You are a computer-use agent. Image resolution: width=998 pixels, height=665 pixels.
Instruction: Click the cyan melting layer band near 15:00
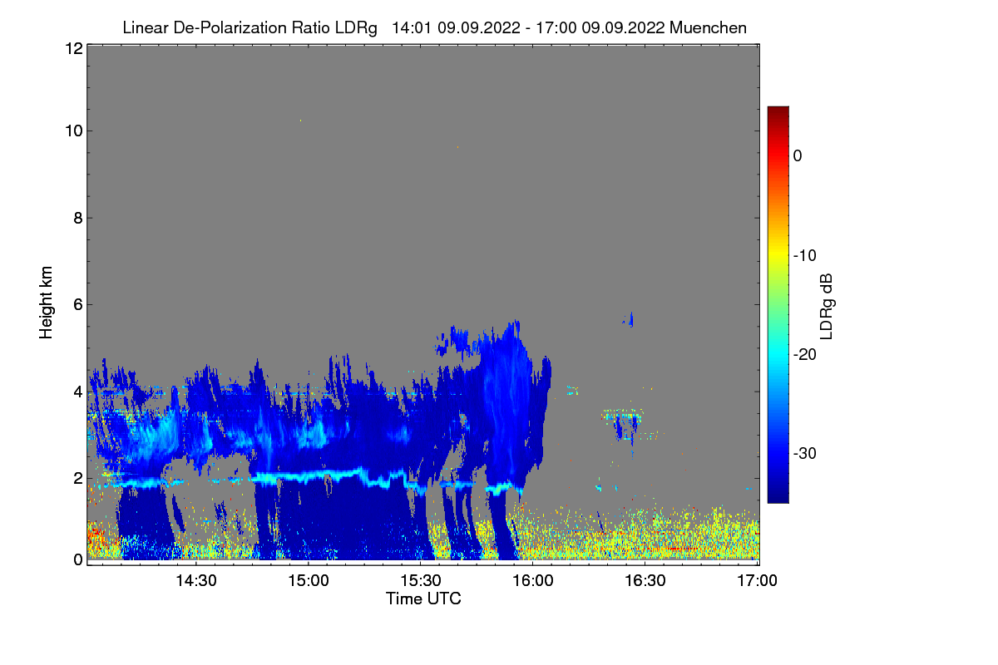[308, 477]
